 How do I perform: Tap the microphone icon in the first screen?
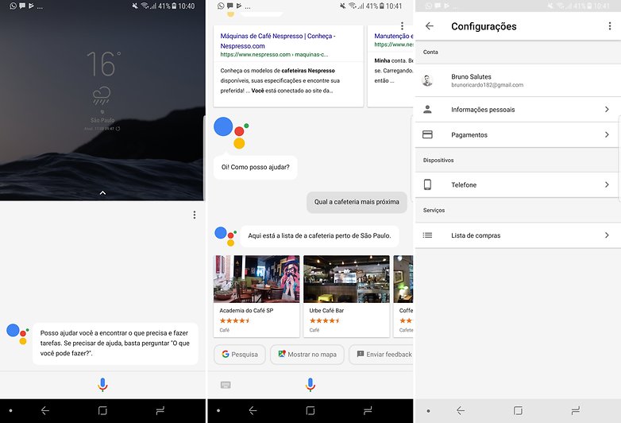coord(102,385)
